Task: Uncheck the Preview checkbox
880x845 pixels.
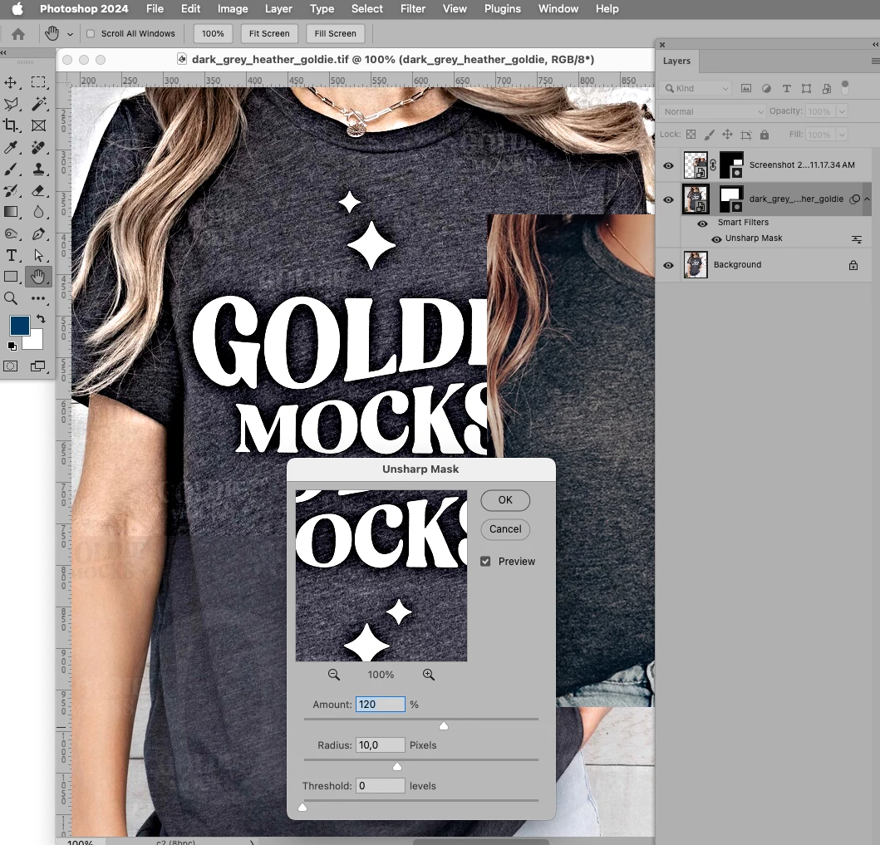Action: point(485,562)
